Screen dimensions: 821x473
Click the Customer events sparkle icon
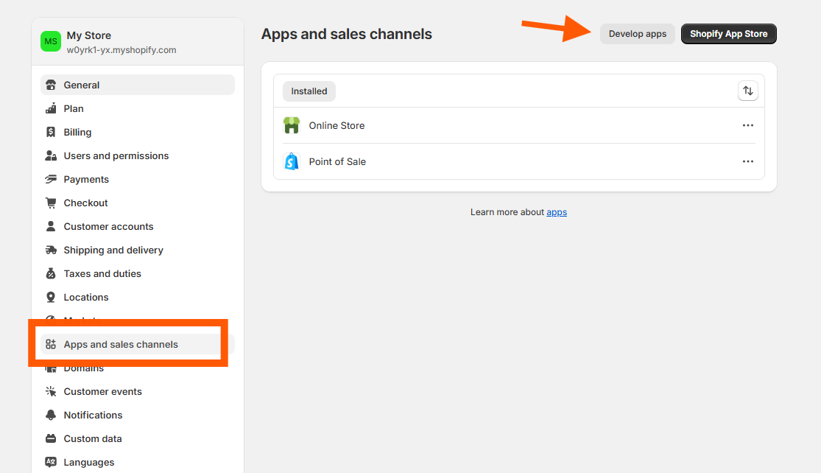pos(51,391)
